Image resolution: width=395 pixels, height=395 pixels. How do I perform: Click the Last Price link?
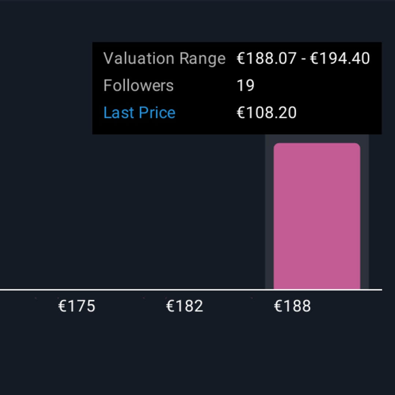[x=139, y=113]
